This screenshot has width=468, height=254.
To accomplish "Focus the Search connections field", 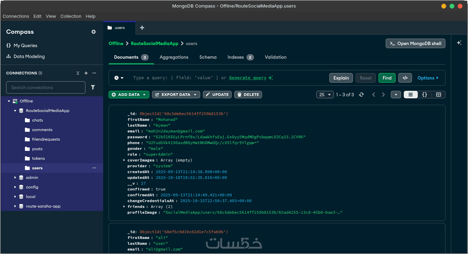I will coord(46,87).
